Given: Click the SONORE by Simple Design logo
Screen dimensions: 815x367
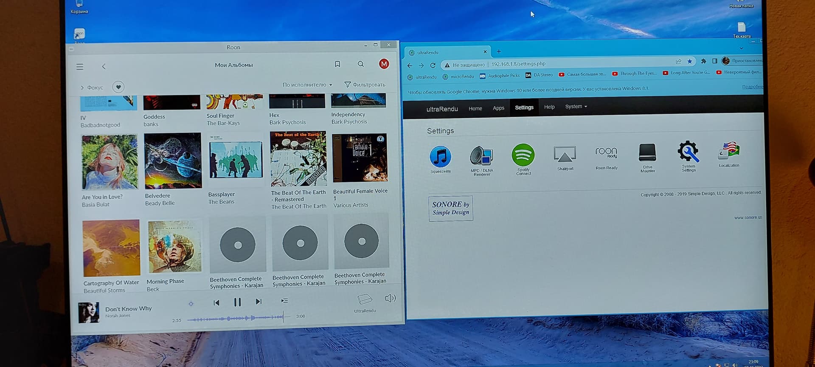Looking at the screenshot, I should tap(451, 208).
